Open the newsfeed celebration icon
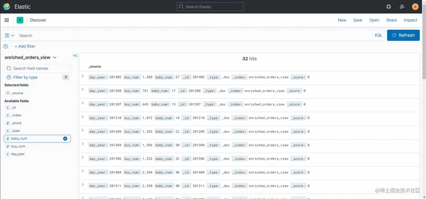This screenshot has height=199, width=426. pyautogui.click(x=402, y=7)
